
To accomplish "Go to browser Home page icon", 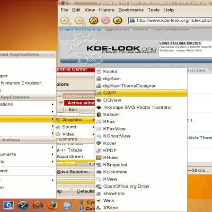I will [x=118, y=21].
